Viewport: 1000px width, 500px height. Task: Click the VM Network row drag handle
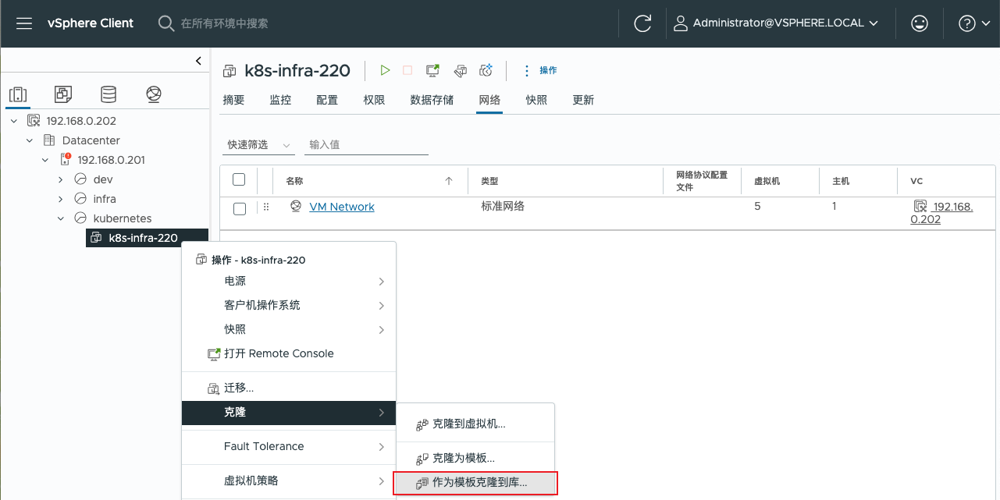point(265,207)
